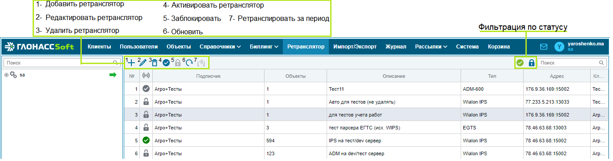
Task: Click the refresh arrow icon in toolbar
Action: pos(189,63)
